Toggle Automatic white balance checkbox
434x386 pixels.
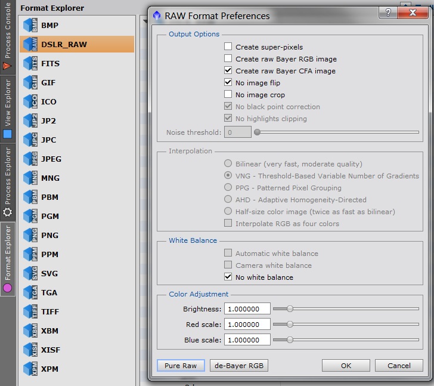[228, 253]
